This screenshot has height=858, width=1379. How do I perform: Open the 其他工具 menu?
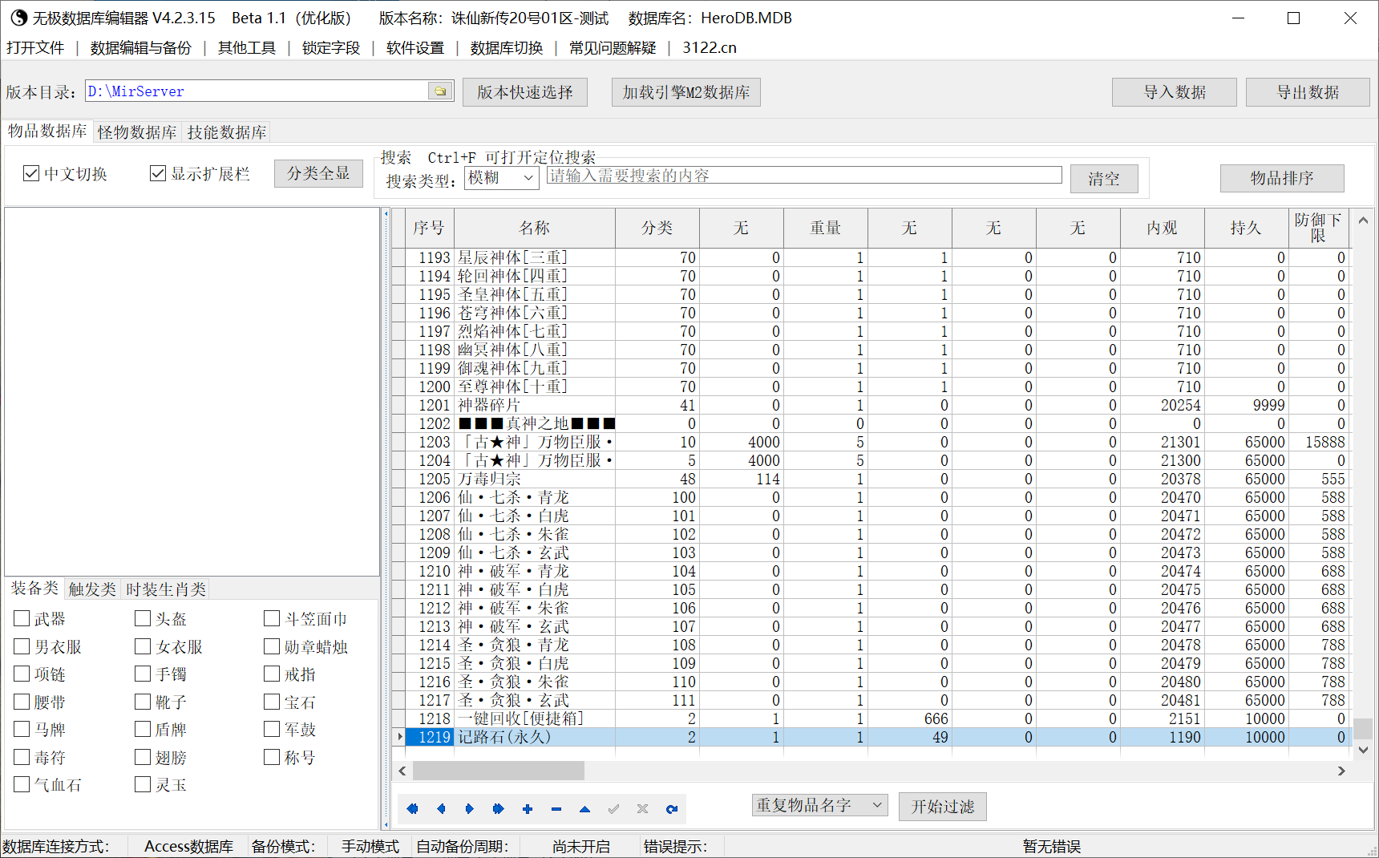tap(247, 47)
